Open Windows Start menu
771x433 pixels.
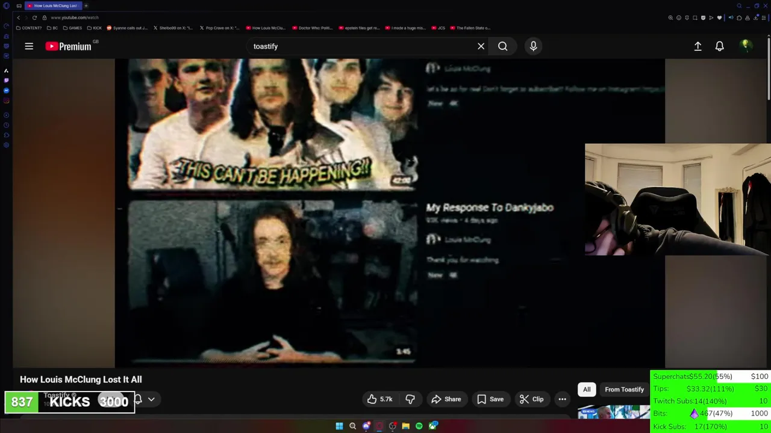click(x=339, y=426)
